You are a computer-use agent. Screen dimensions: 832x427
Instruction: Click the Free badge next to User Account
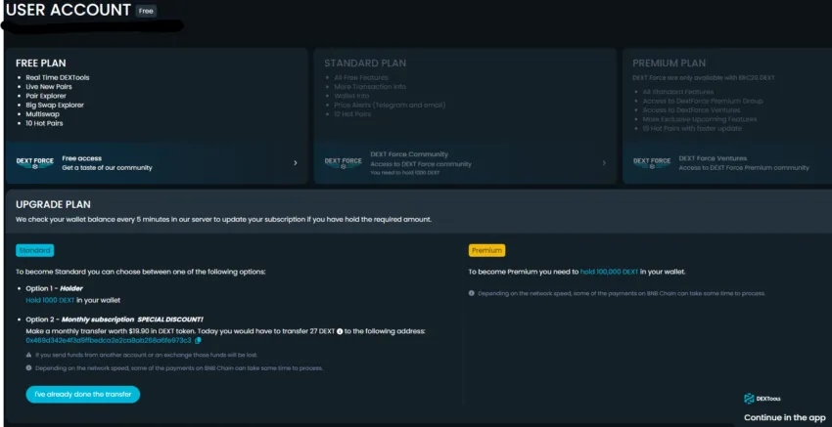(x=146, y=11)
